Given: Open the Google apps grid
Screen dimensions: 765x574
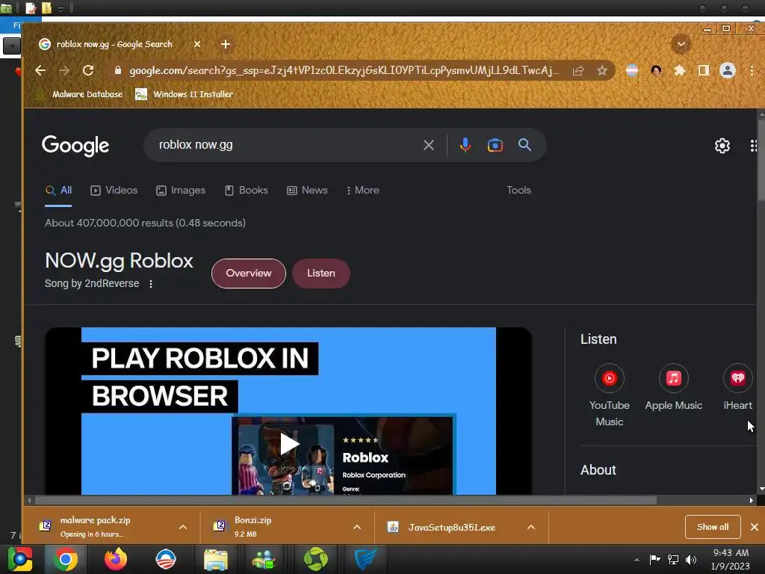Looking at the screenshot, I should [753, 146].
